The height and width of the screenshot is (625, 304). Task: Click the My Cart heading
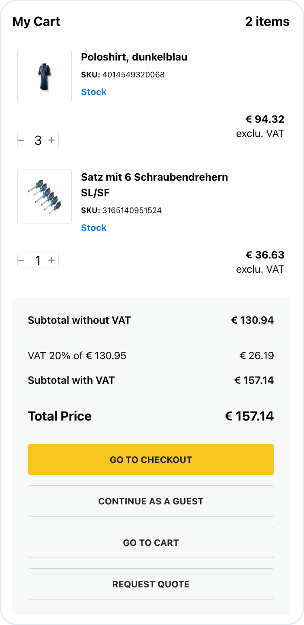pyautogui.click(x=36, y=22)
